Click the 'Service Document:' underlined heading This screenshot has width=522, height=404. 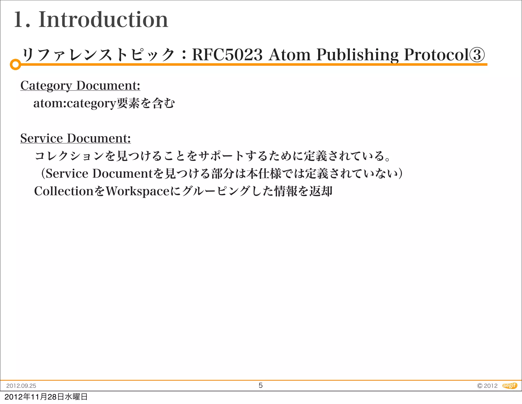pos(76,138)
